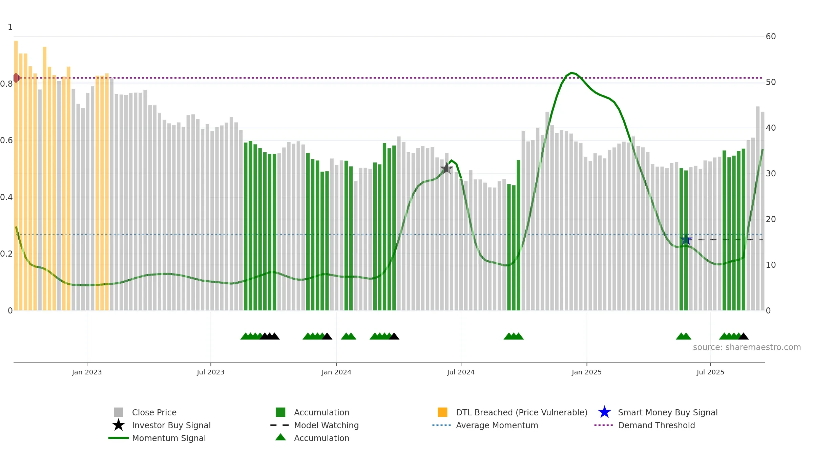Click the green Accumulation square legend icon
The height and width of the screenshot is (457, 813).
click(280, 412)
